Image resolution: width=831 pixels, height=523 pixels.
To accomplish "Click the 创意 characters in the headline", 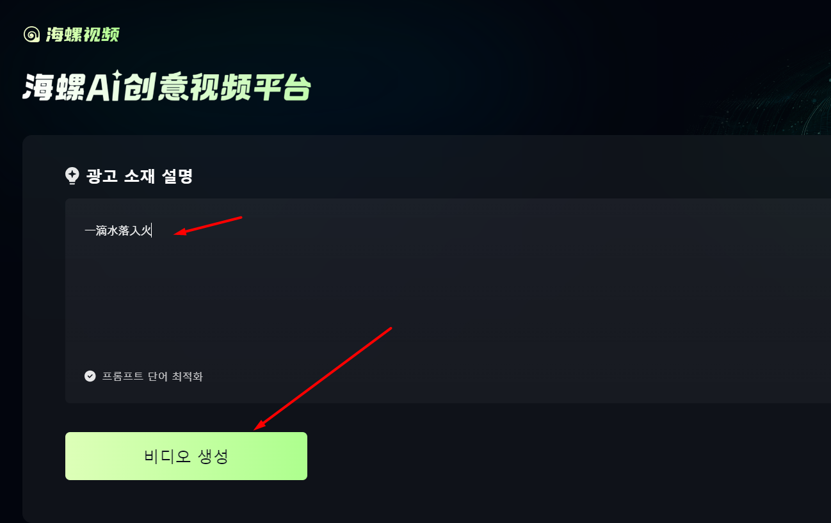I will tap(154, 87).
